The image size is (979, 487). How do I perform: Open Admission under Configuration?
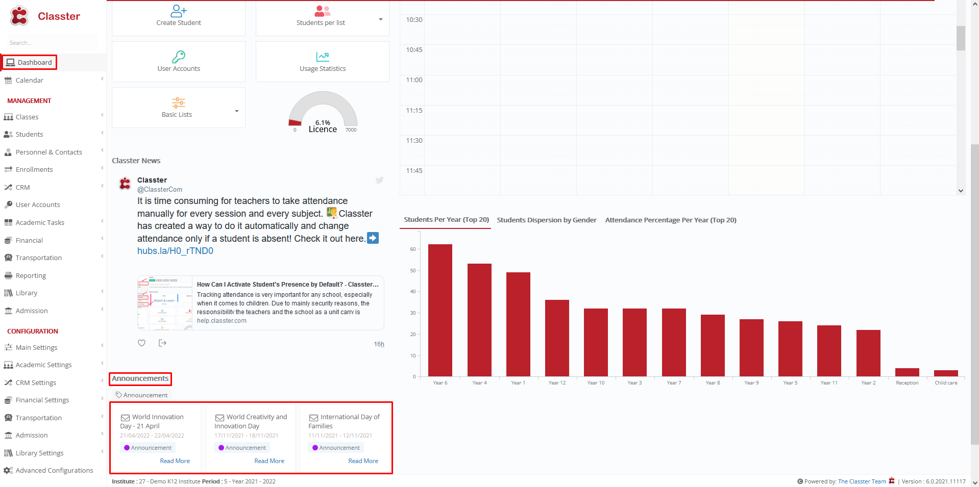(x=32, y=435)
